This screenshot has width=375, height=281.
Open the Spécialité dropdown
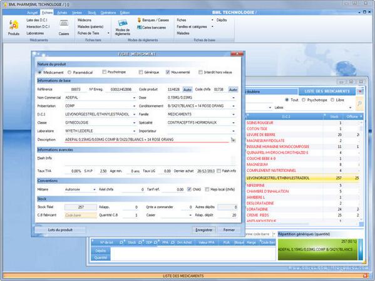(x=234, y=123)
